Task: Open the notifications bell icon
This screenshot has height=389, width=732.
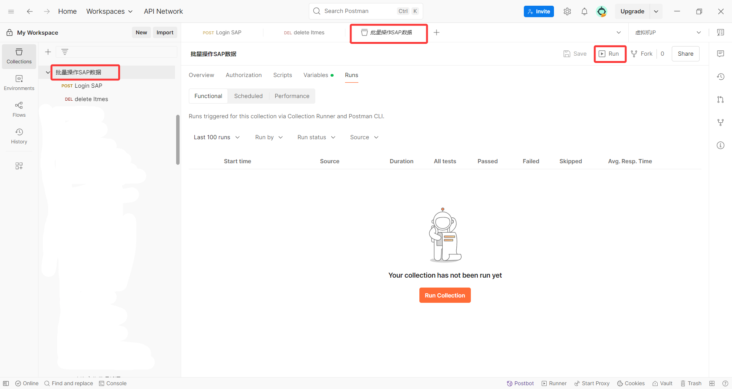Action: (584, 11)
